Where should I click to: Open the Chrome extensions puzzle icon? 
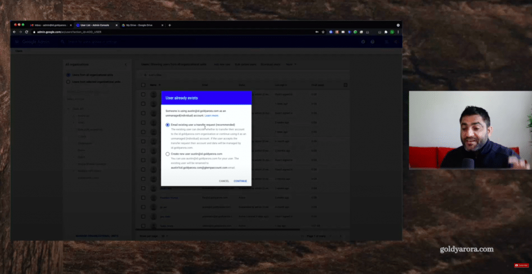(386, 32)
